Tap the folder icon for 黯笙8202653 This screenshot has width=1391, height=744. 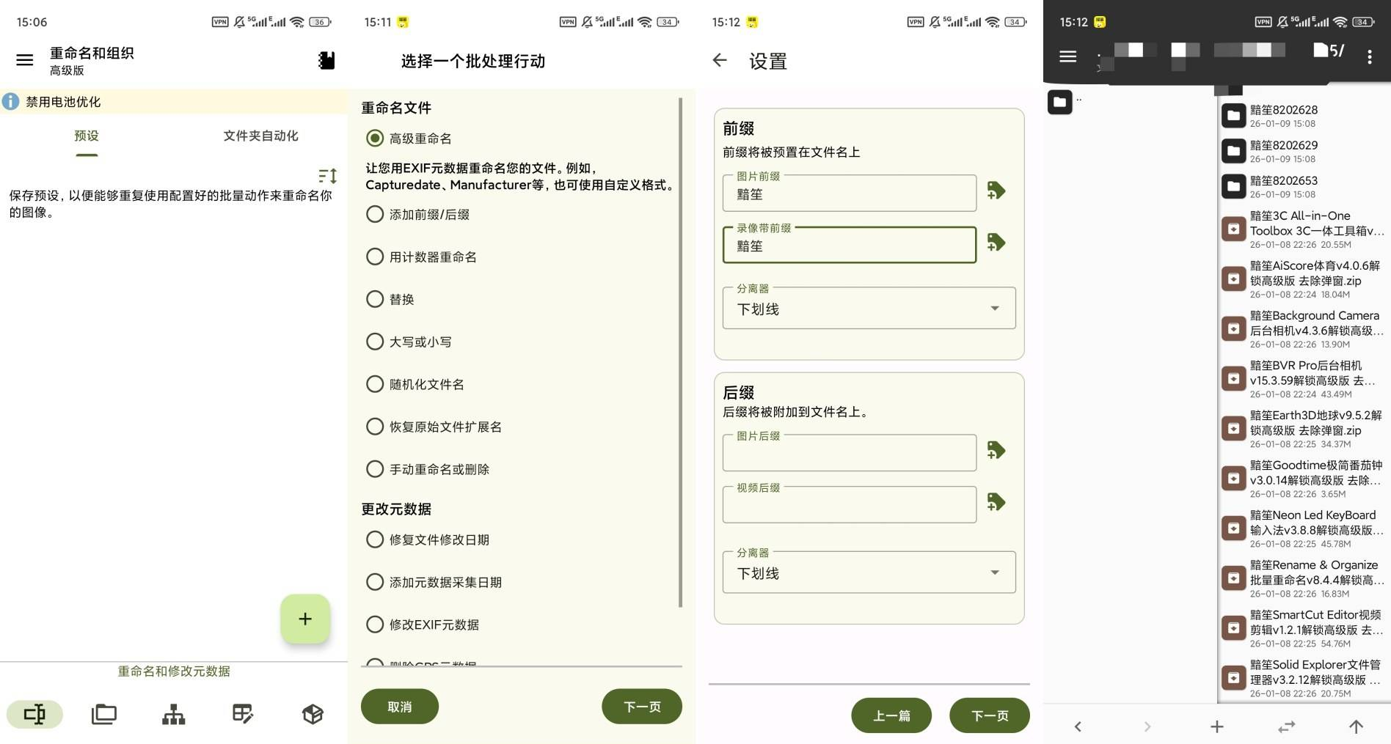pos(1234,186)
